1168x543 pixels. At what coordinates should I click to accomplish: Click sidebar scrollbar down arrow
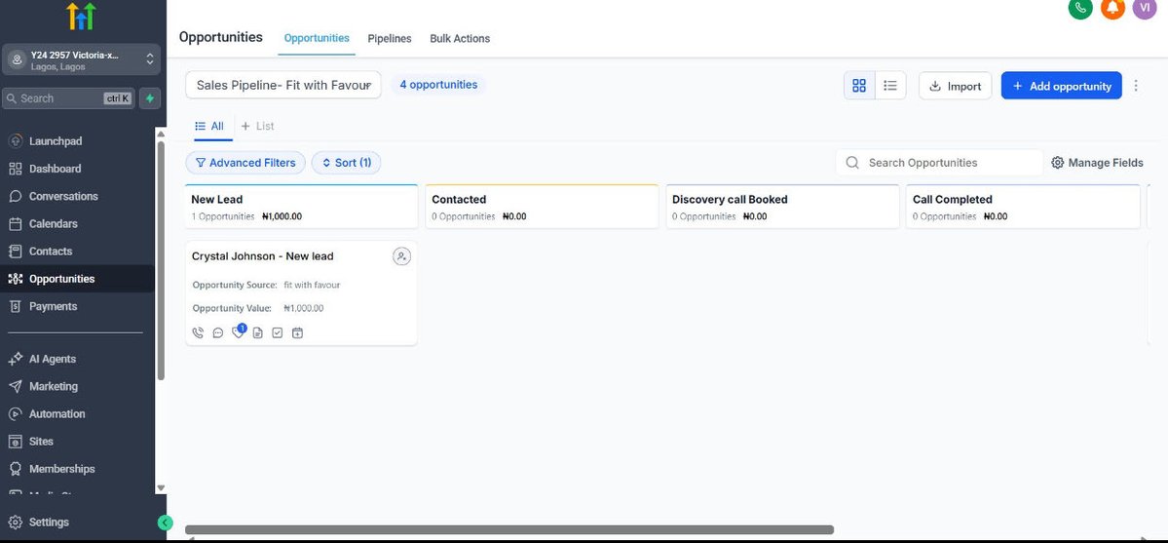click(161, 487)
